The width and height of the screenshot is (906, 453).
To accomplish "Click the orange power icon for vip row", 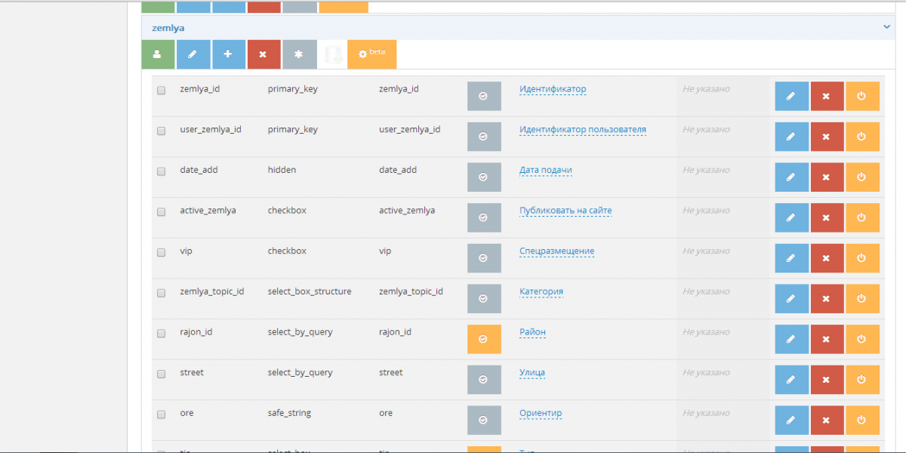I will click(x=862, y=258).
